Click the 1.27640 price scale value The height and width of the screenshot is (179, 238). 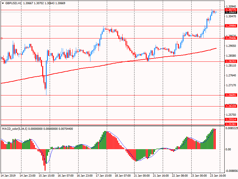click(231, 75)
